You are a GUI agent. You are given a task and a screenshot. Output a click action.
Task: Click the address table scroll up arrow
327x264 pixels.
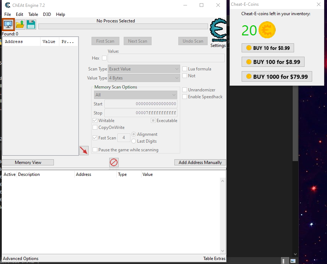(x=223, y=181)
